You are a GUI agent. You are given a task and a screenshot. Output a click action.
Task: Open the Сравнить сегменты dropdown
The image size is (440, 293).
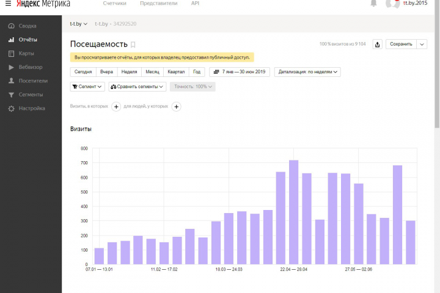[137, 87]
